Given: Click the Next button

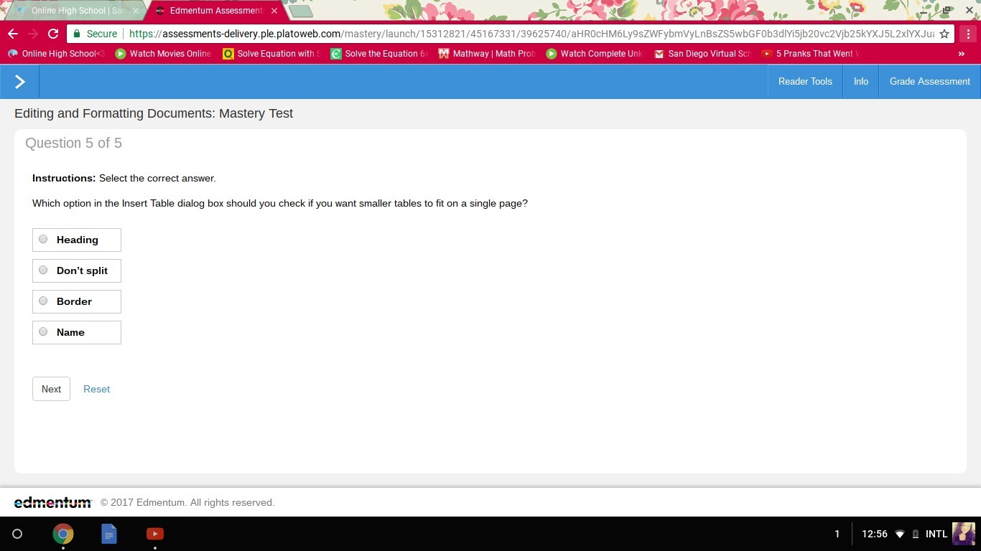Looking at the screenshot, I should coord(51,389).
